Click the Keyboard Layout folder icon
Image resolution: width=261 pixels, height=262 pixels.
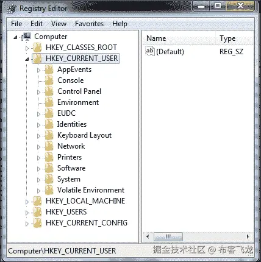point(49,135)
